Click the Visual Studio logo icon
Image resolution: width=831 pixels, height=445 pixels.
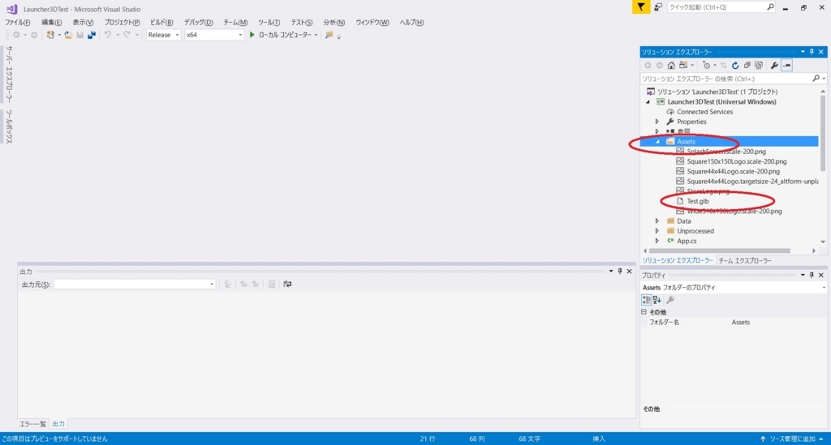pos(11,9)
